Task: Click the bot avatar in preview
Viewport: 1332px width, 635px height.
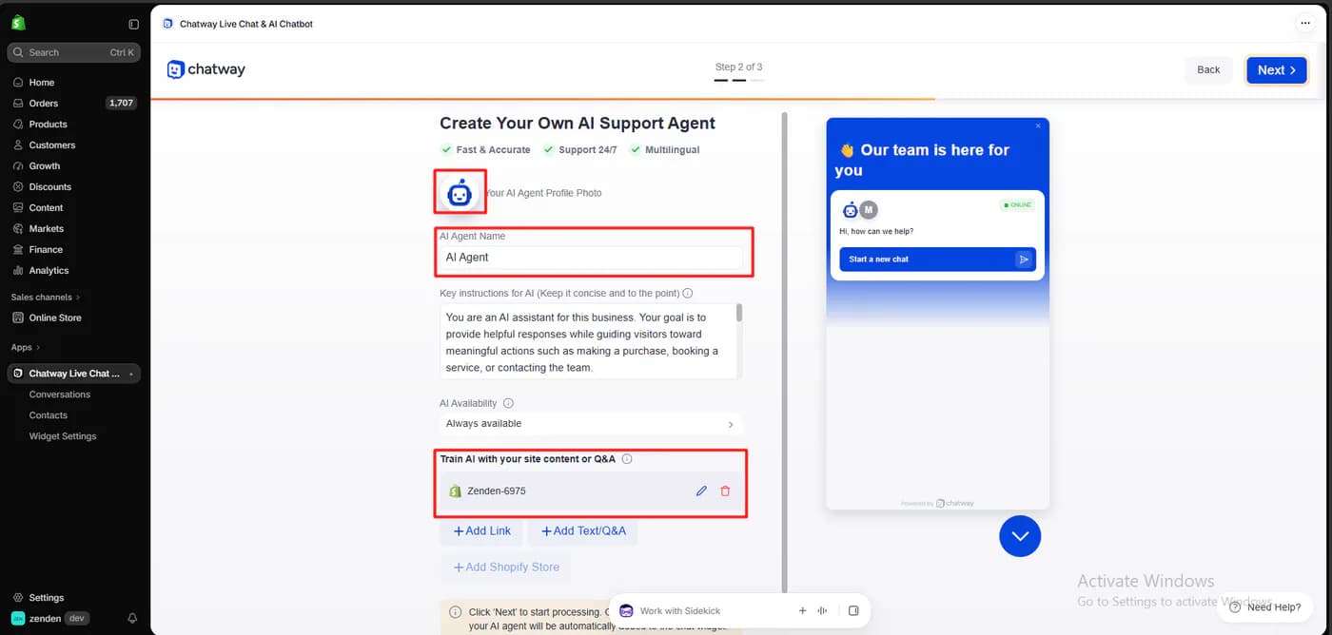Action: point(850,210)
